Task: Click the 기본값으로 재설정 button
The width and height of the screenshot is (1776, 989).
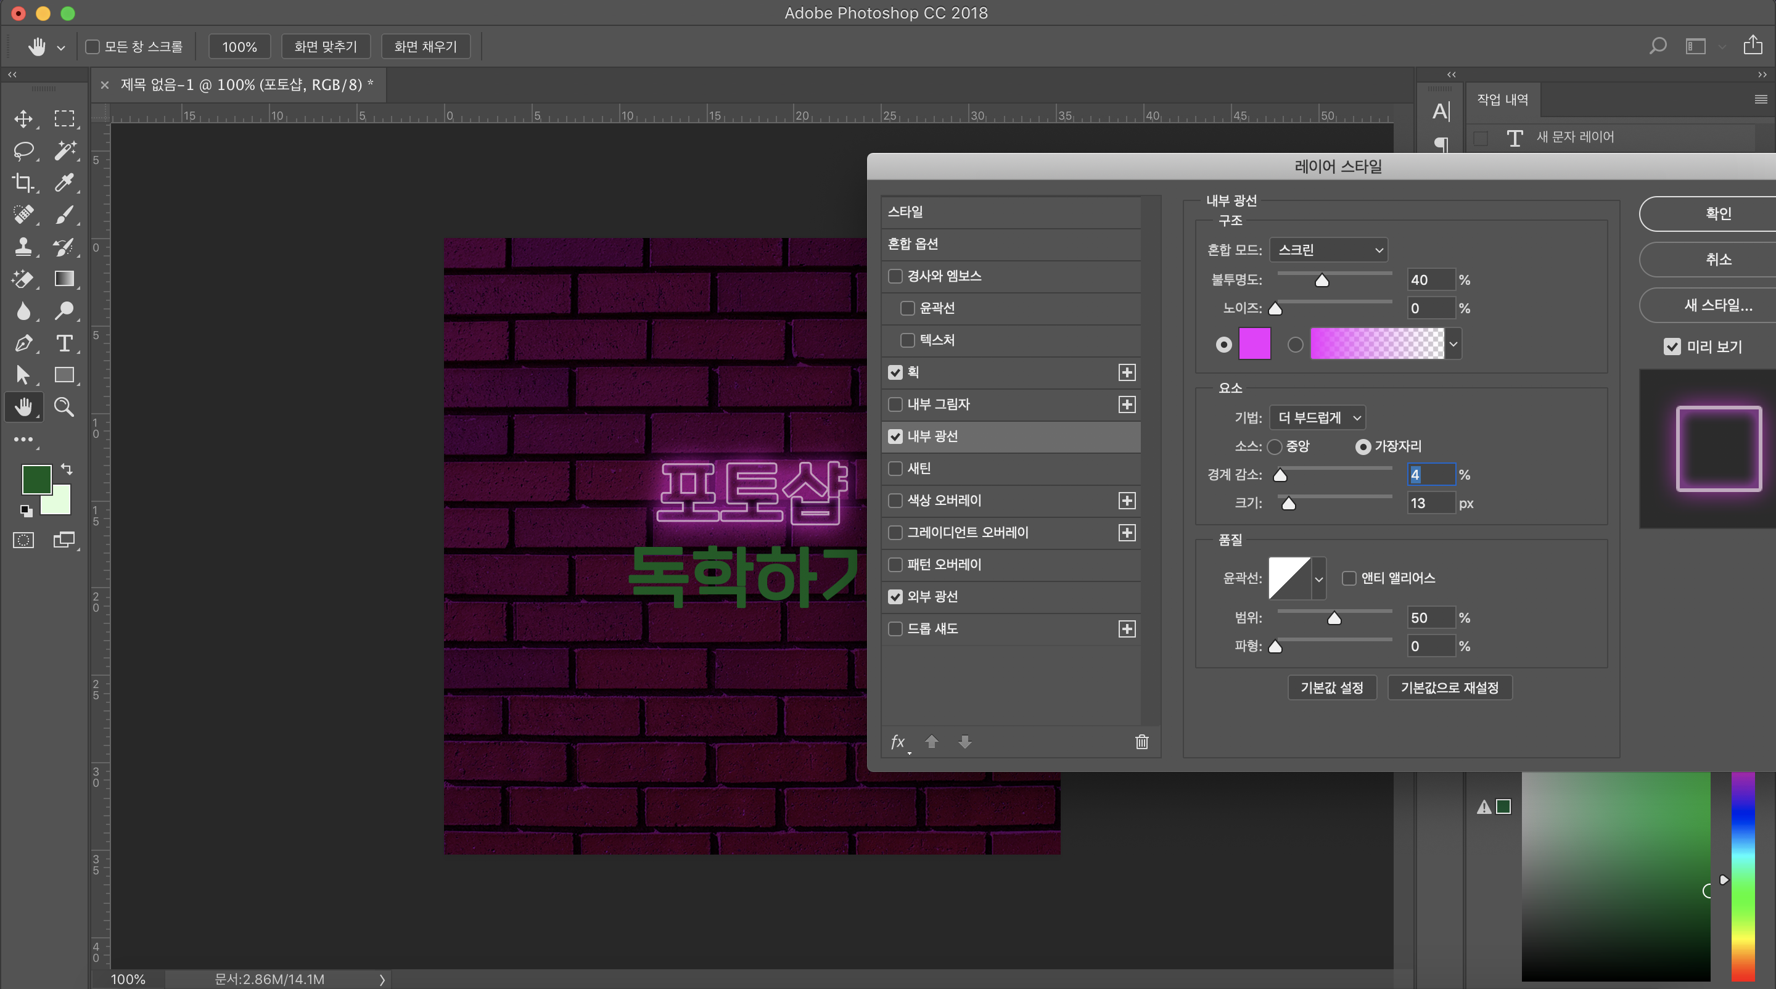Action: 1449,687
